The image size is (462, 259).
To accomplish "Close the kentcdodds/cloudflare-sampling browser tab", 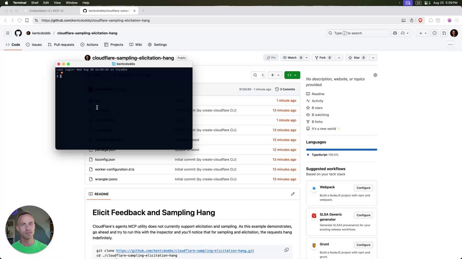I will click(x=134, y=11).
